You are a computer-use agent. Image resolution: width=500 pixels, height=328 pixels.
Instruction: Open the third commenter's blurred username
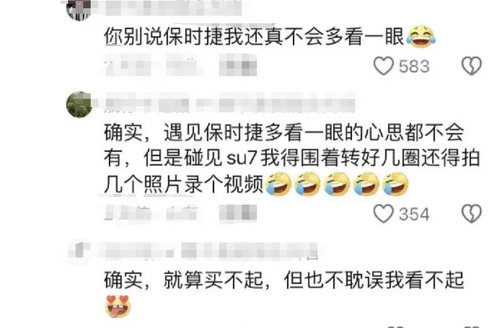coord(210,251)
